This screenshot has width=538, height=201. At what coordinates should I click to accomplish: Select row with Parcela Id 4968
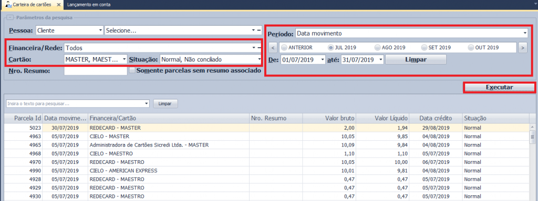coord(266,153)
